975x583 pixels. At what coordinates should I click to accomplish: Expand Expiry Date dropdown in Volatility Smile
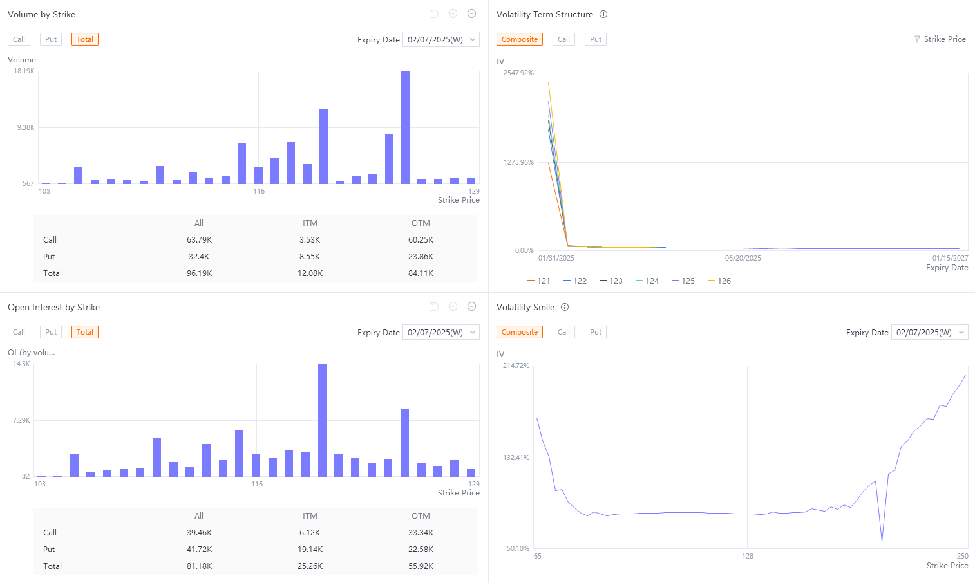(x=930, y=332)
